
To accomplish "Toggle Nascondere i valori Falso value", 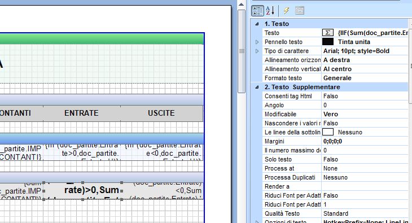I will (365, 123).
